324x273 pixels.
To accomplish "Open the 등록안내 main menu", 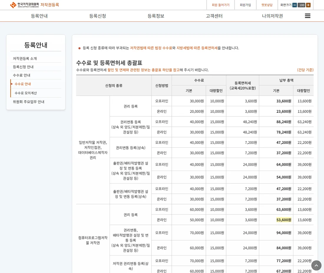I will pyautogui.click(x=39, y=16).
